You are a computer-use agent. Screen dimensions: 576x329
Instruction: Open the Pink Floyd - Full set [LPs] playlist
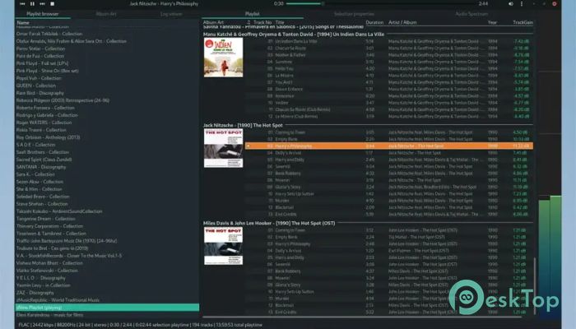click(42, 63)
